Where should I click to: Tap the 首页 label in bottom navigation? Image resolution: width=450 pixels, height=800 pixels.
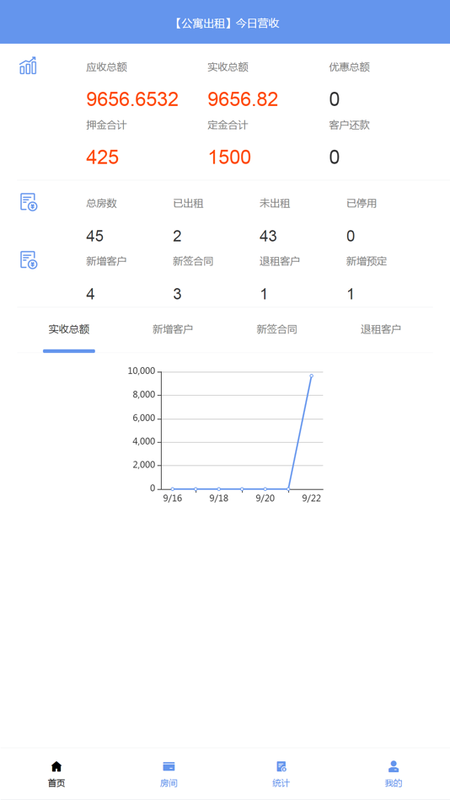(x=56, y=783)
